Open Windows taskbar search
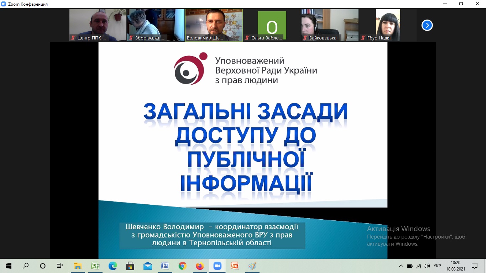This screenshot has height=273, width=487. point(26,266)
